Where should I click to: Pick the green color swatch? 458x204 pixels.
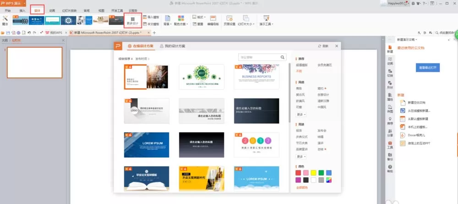point(322,173)
